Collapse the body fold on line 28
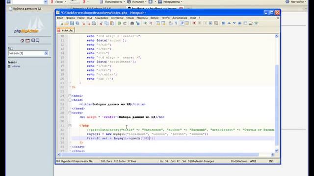The width and height of the screenshot is (314, 176). (70, 113)
